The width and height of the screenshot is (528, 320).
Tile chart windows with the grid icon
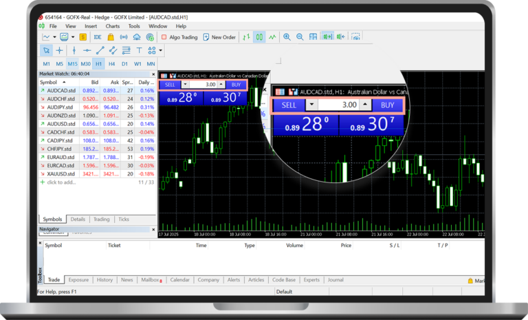pos(313,36)
